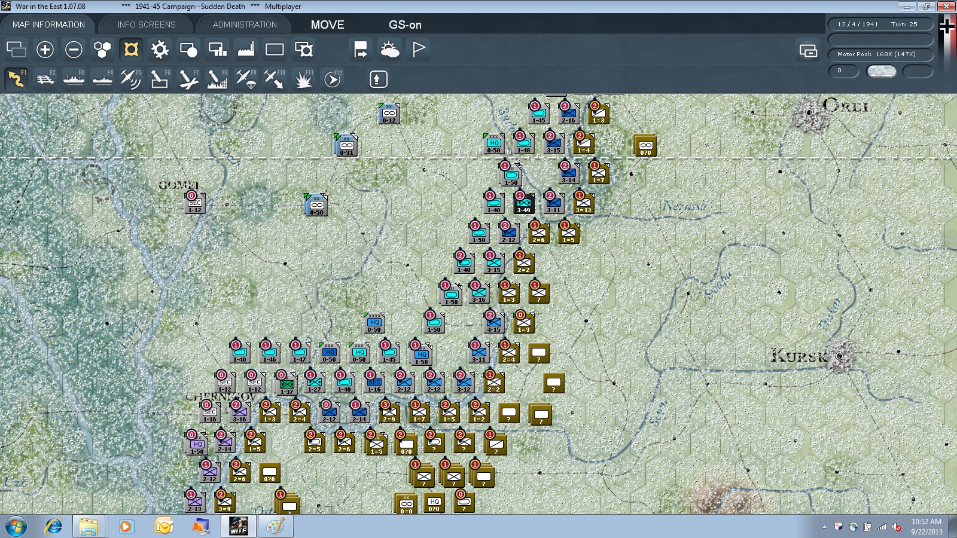
Task: Click the date and turn display
Action: (x=880, y=25)
